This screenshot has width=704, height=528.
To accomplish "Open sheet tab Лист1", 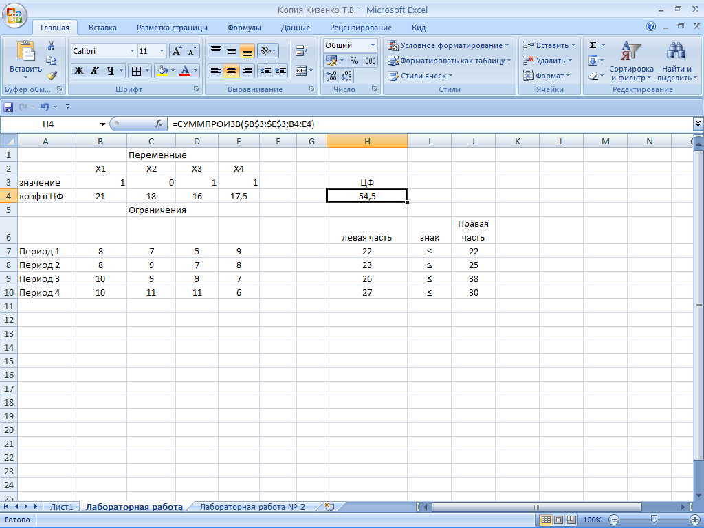I will point(61,507).
